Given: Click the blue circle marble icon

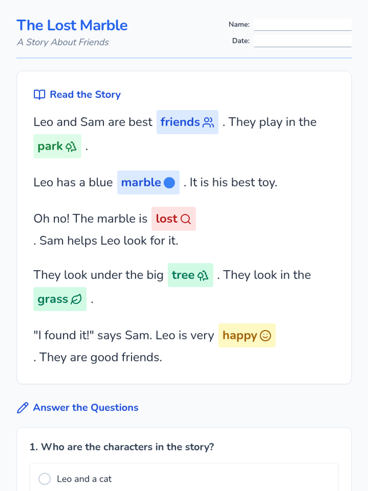Looking at the screenshot, I should click(169, 183).
